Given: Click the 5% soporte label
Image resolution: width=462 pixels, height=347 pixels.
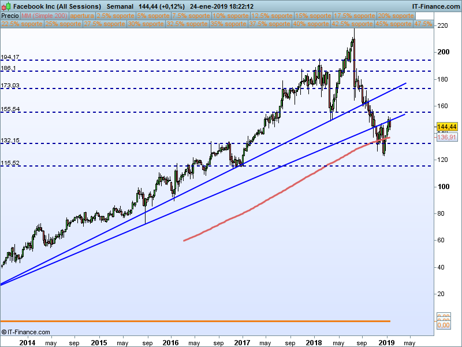Looking at the screenshot, I should pos(153,16).
